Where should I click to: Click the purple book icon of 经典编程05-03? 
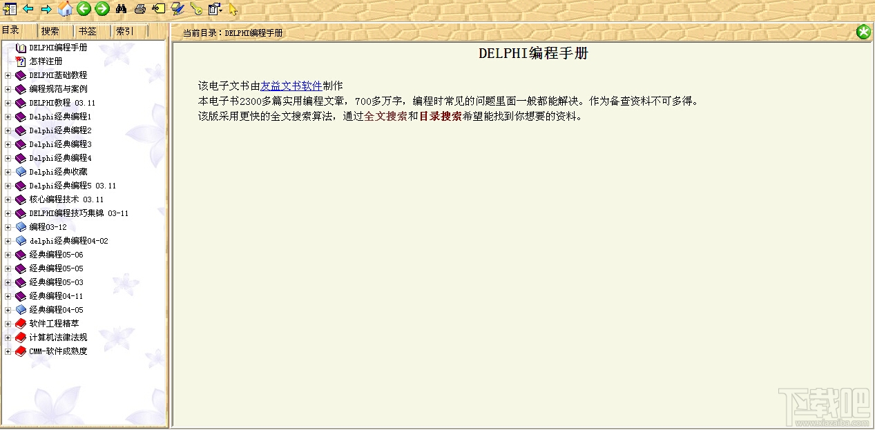(21, 282)
